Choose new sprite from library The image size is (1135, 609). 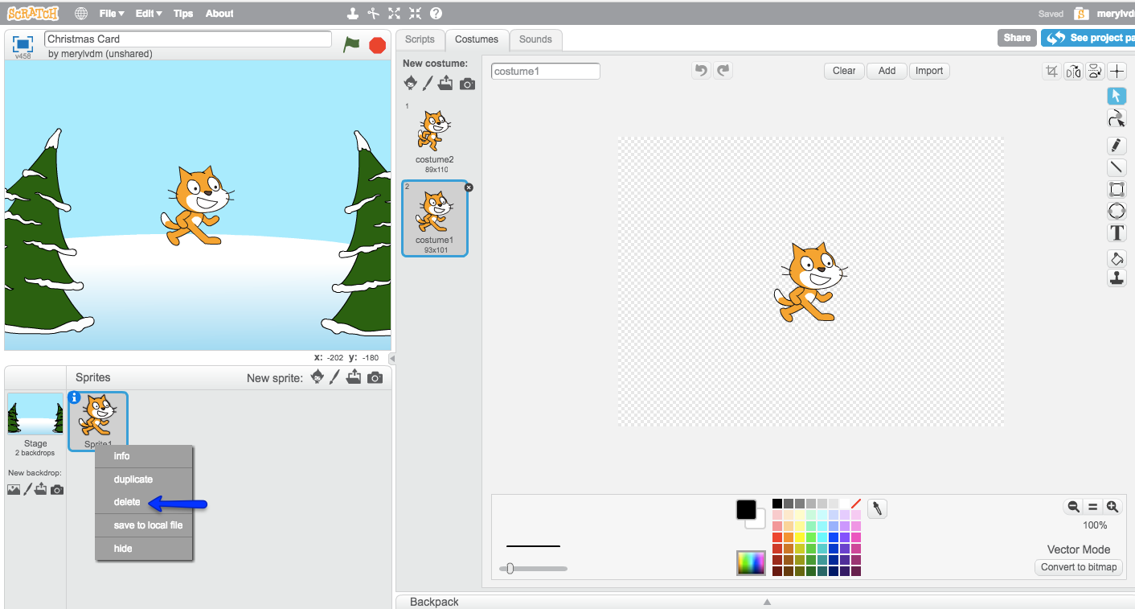point(318,377)
